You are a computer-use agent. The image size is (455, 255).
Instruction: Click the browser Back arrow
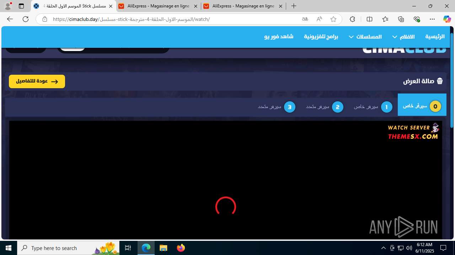click(10, 19)
